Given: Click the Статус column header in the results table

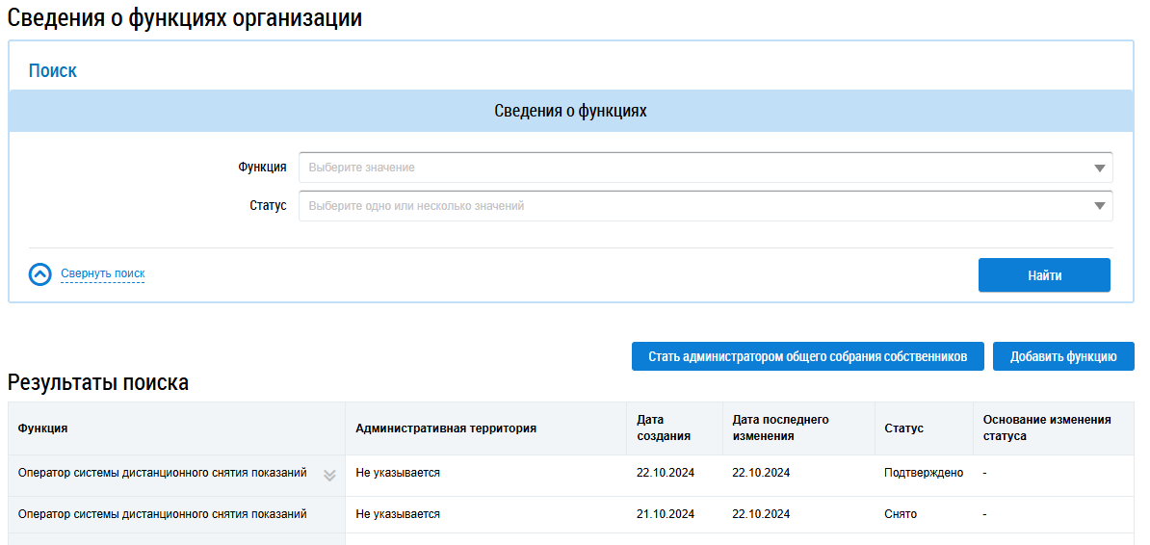Looking at the screenshot, I should 903,428.
